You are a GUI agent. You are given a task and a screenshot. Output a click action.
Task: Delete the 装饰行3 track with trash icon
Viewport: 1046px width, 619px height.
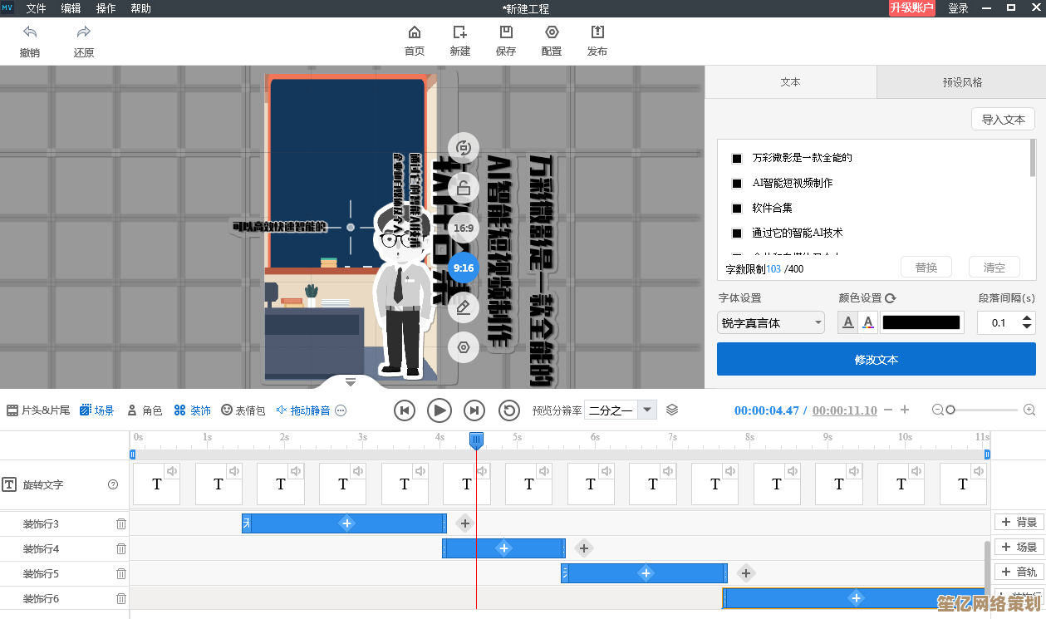tap(121, 524)
